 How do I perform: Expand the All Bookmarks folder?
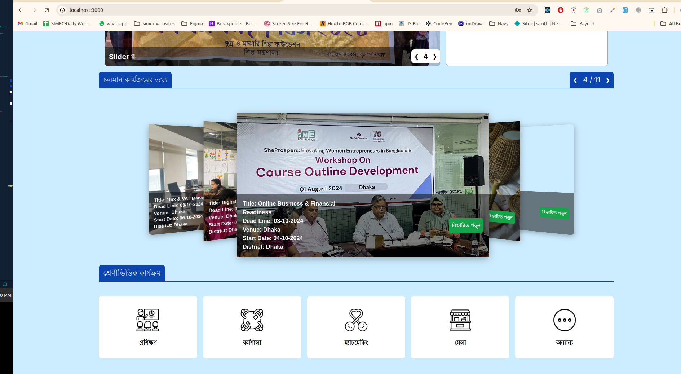point(671,23)
